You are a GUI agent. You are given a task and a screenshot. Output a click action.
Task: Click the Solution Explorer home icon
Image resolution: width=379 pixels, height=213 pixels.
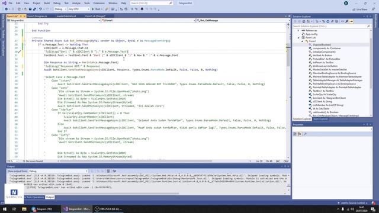pos(304,21)
